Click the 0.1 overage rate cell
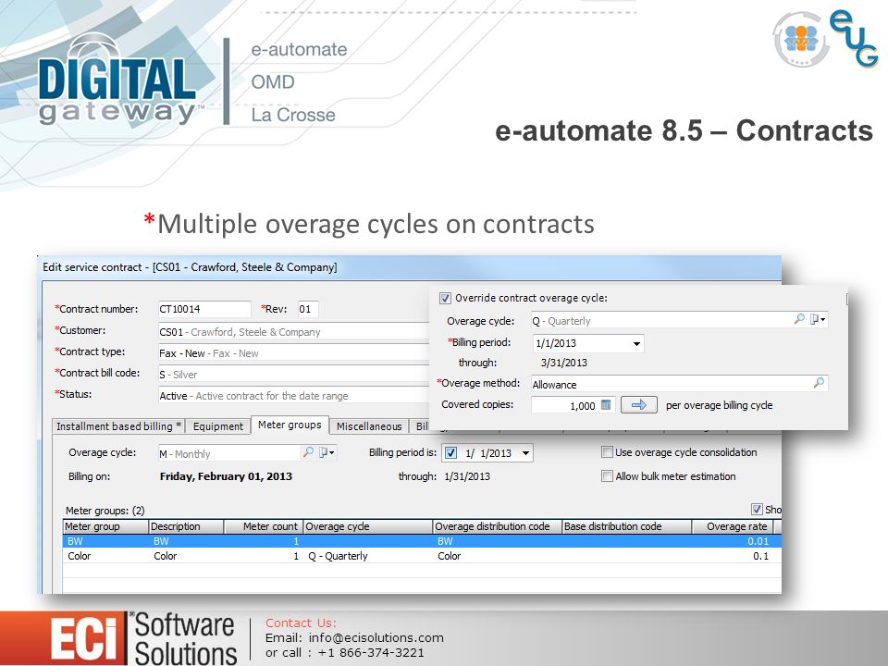Viewport: 888px width, 666px height. [x=760, y=556]
